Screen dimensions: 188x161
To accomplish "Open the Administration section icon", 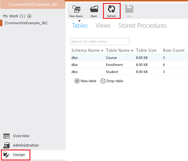I will pyautogui.click(x=7, y=145).
